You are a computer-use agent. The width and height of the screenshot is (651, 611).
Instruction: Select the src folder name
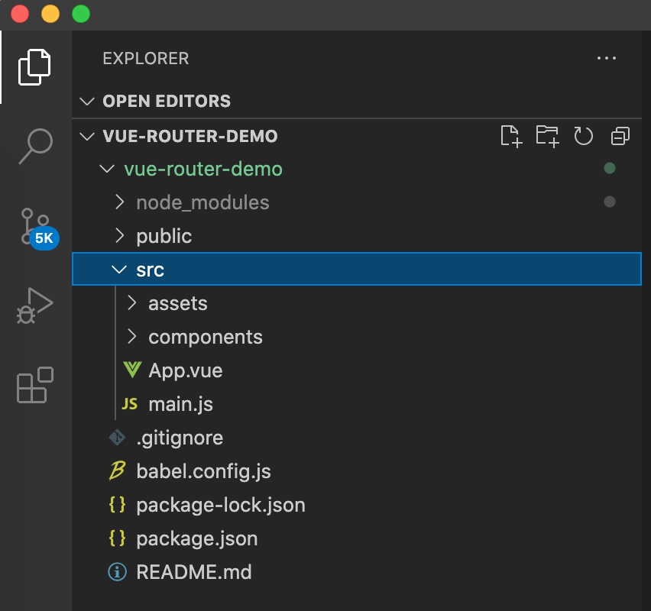click(151, 270)
